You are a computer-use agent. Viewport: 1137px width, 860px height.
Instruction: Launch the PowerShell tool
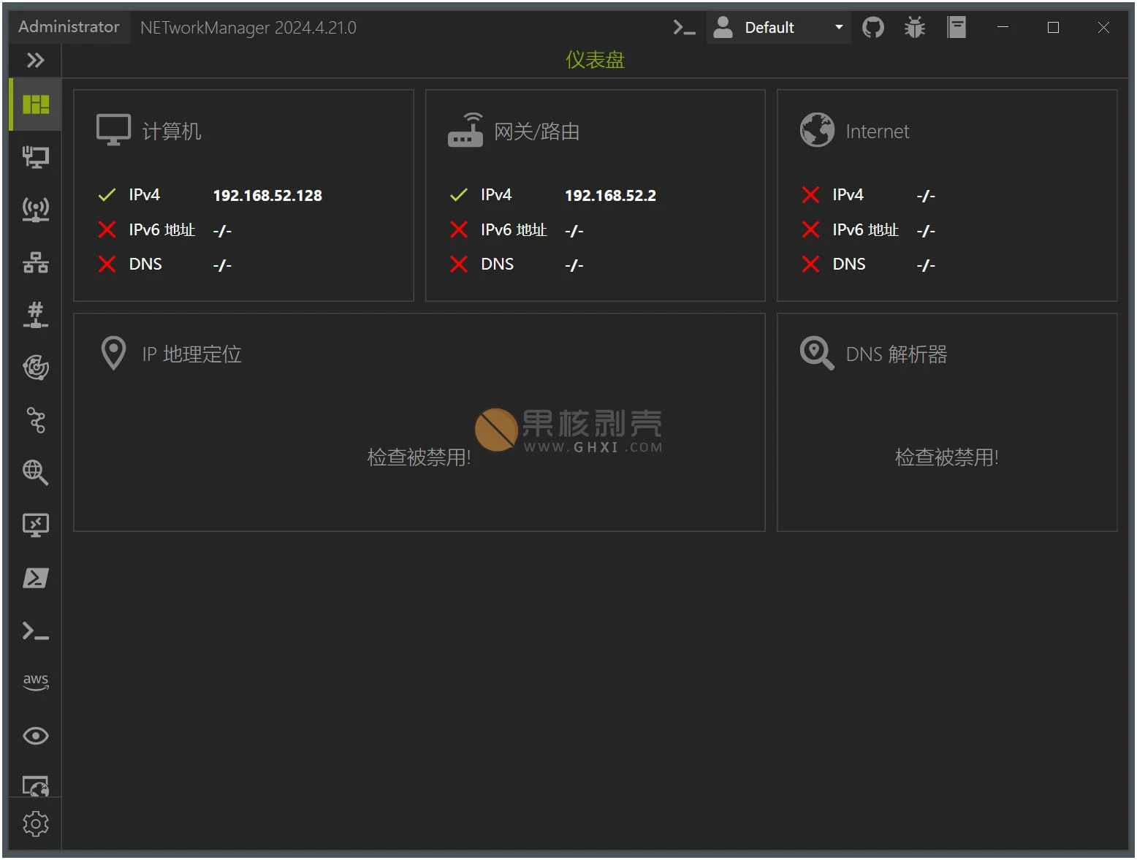[x=34, y=577]
